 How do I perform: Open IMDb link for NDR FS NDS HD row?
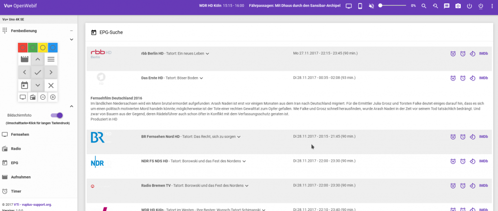(483, 161)
